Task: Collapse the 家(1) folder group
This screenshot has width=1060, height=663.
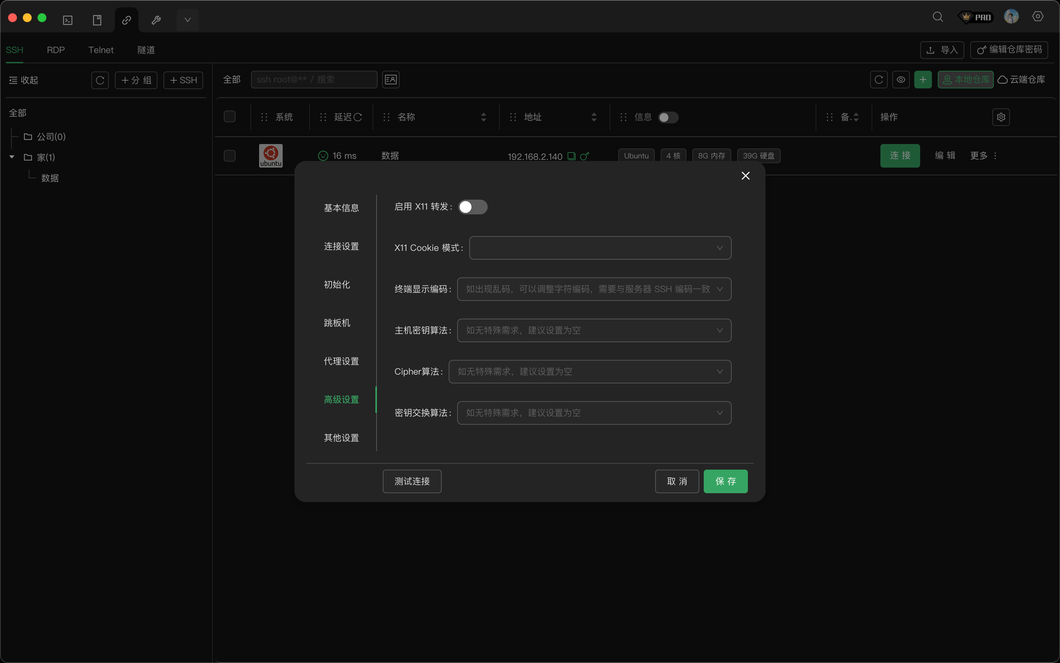Action: pos(11,157)
